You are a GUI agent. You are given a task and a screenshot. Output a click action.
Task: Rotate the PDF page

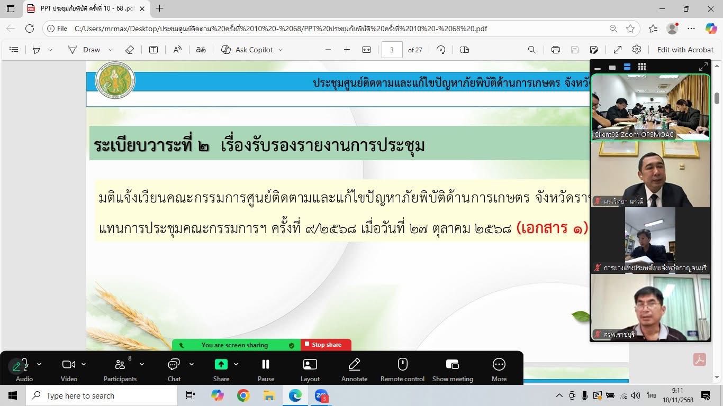pyautogui.click(x=441, y=50)
